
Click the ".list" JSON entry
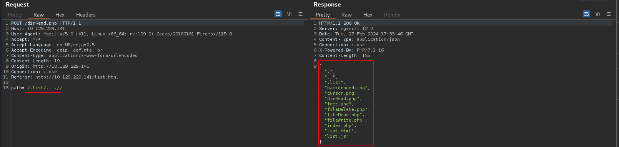pyautogui.click(x=335, y=82)
